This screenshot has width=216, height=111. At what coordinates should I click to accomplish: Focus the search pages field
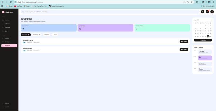point(110,12)
